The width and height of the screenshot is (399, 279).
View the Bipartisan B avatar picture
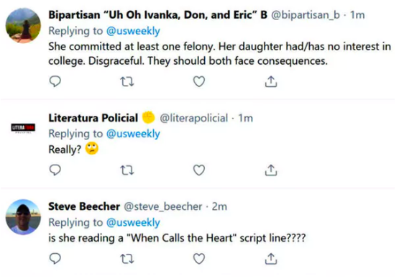pos(23,25)
